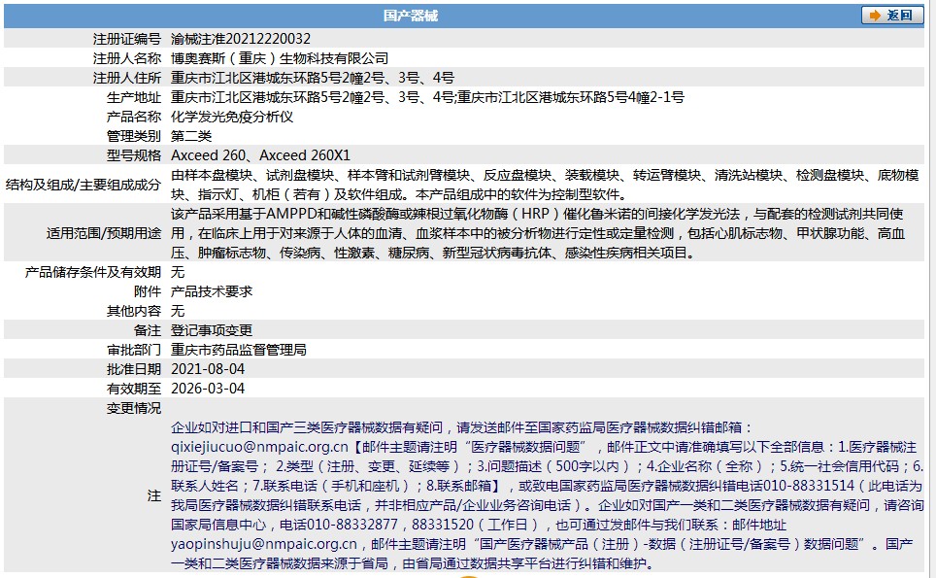936x578 pixels.
Task: Click the 型号规格 label
Action: coord(134,155)
